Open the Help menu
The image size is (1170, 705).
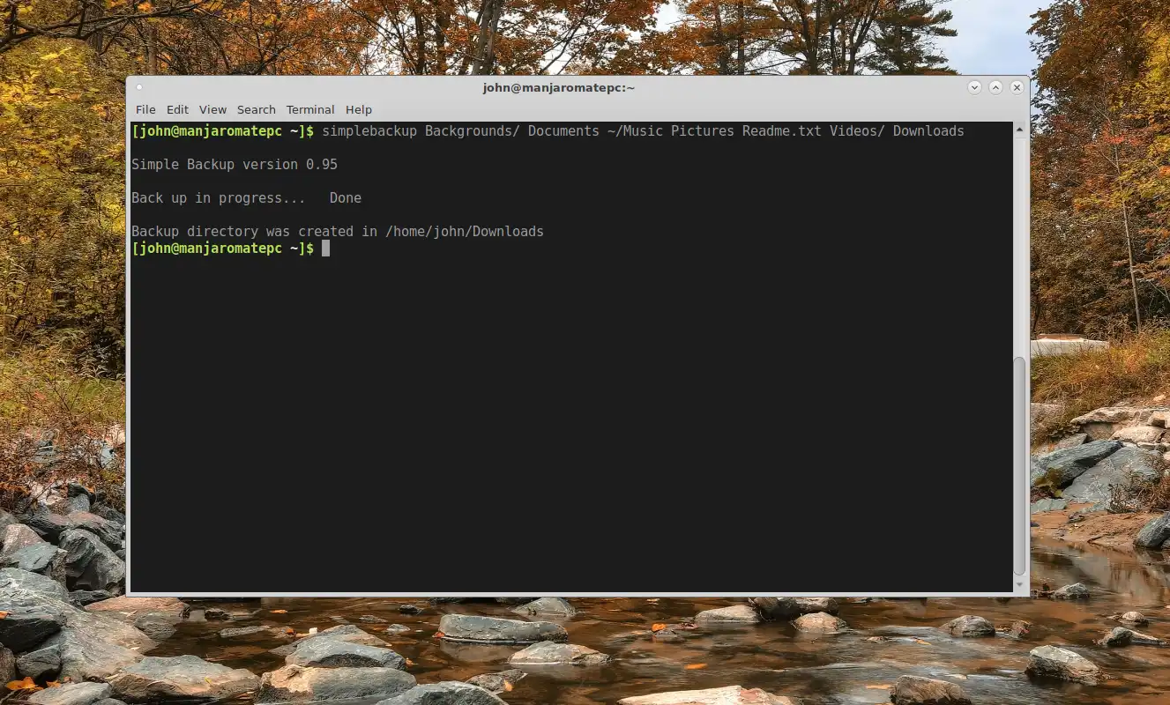click(x=359, y=109)
